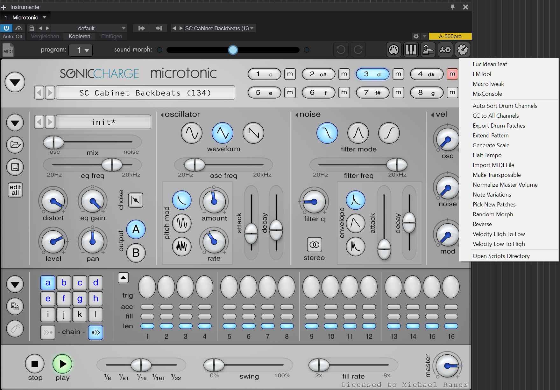
Task: Open program number dropdown
Action: [x=81, y=50]
